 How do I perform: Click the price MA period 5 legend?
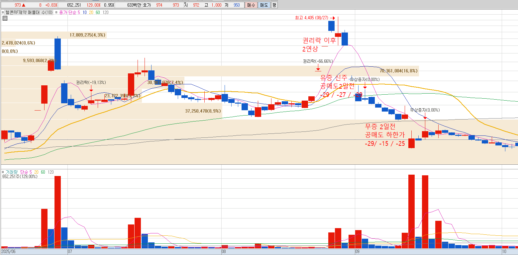pos(79,13)
